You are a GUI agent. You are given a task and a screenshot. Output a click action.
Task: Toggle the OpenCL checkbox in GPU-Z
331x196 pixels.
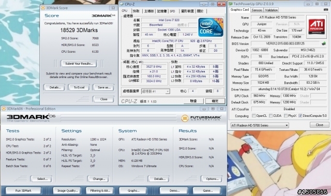click(x=254, y=116)
